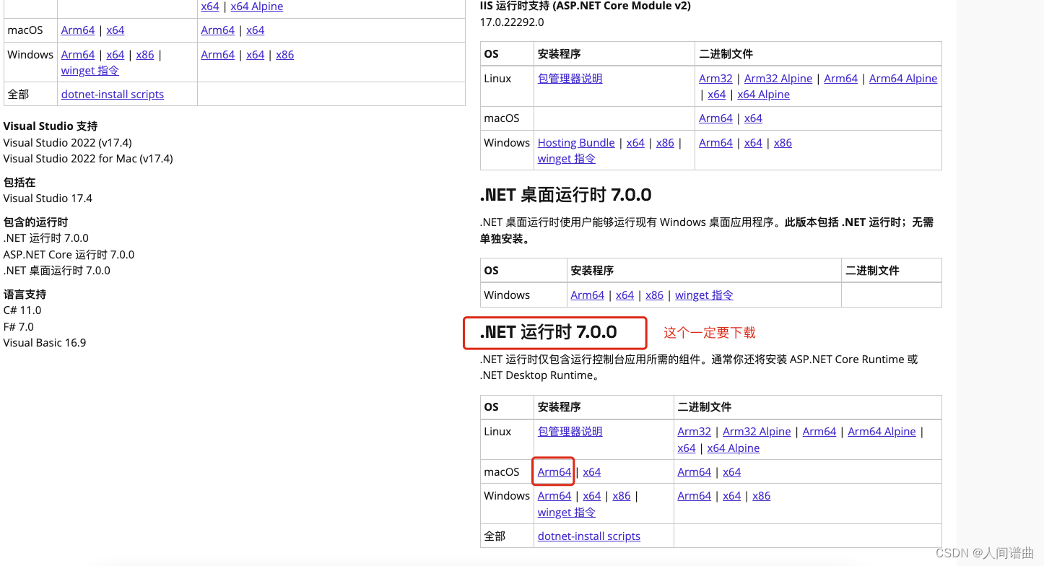Open winget 指令 in the desktop runtime table
This screenshot has width=1044, height=566.
[x=703, y=295]
